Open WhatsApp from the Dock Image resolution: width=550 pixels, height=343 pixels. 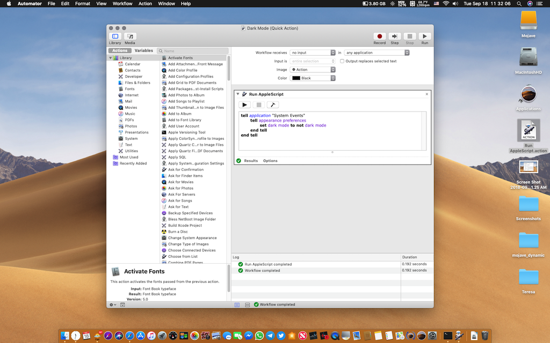click(x=259, y=335)
